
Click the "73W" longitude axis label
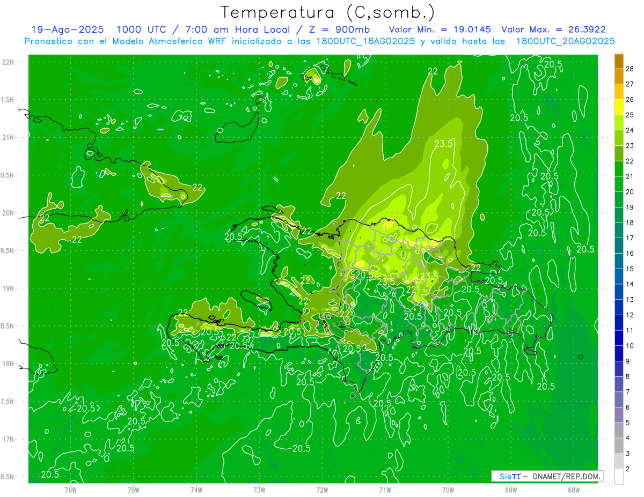click(259, 489)
